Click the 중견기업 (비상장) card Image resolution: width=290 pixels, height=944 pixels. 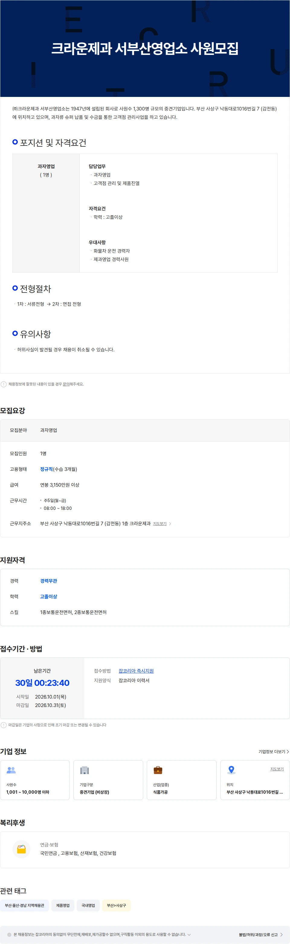[108, 780]
